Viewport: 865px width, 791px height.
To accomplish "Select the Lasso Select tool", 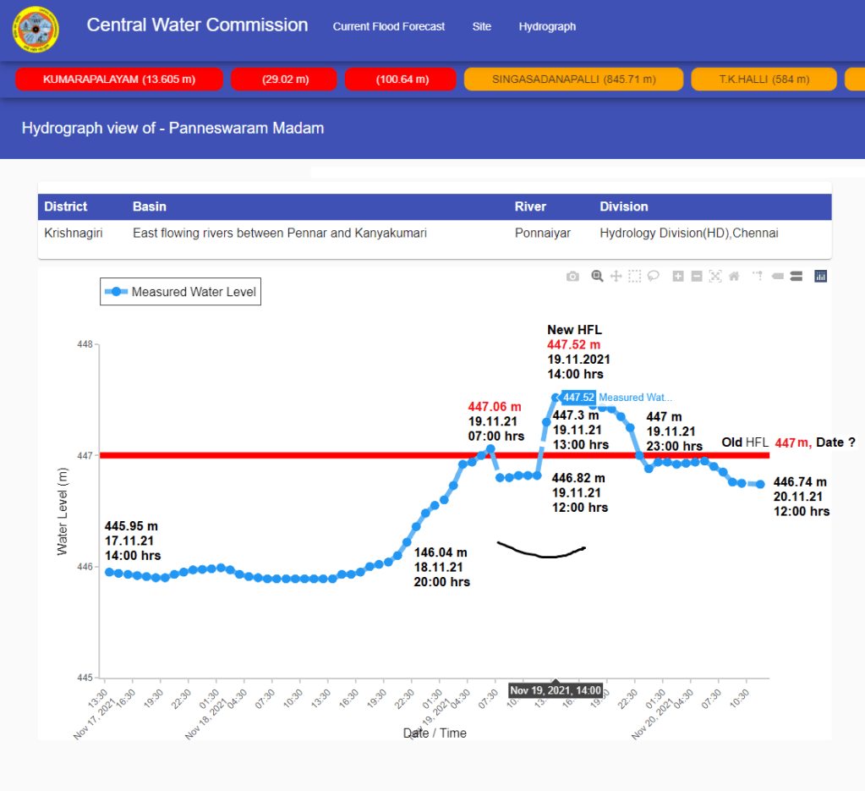I will tap(654, 276).
